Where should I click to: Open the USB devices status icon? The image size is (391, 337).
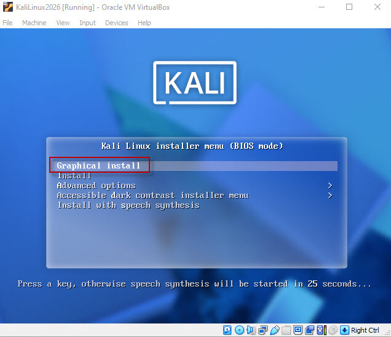click(x=275, y=330)
